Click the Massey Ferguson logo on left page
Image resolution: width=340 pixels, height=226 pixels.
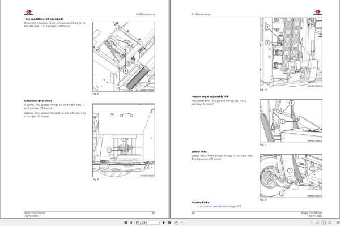[29, 12]
